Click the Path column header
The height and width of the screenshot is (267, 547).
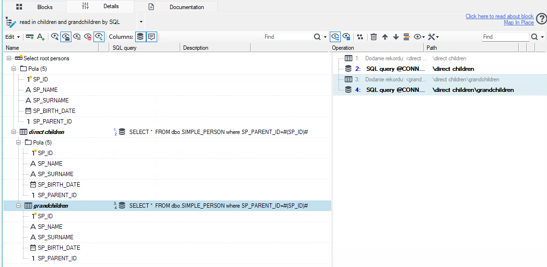tap(471, 48)
